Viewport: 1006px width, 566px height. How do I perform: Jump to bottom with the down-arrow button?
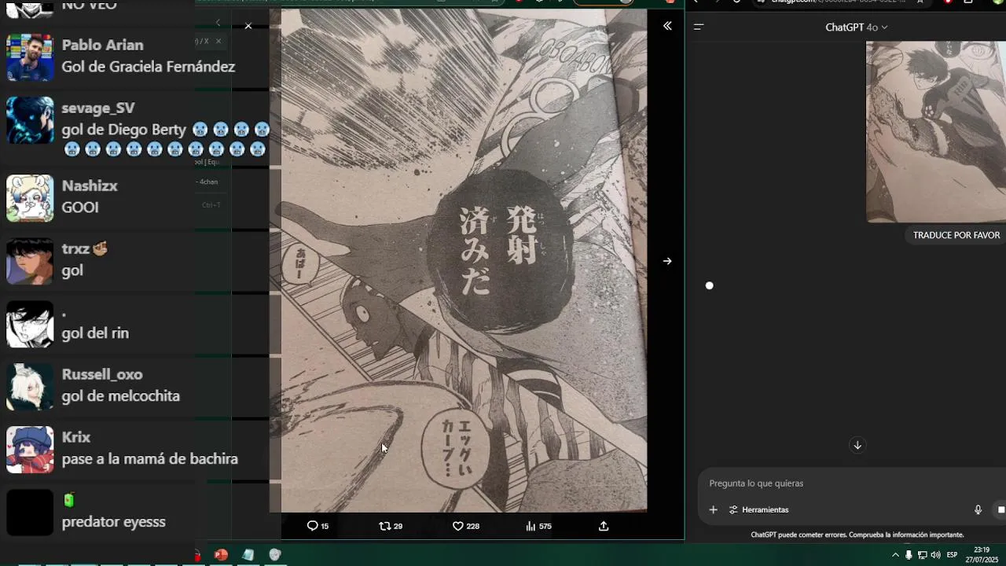click(x=857, y=445)
